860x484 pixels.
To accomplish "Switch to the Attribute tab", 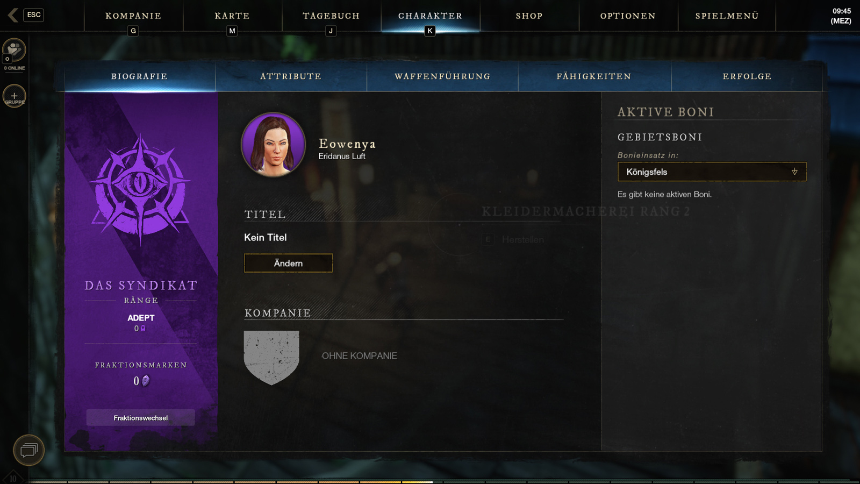I will (x=291, y=76).
